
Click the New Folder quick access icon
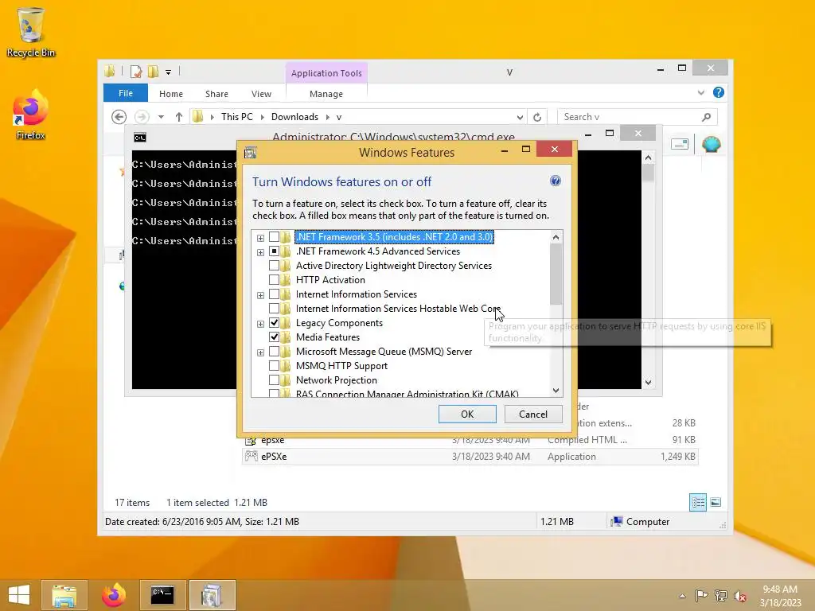[154, 72]
